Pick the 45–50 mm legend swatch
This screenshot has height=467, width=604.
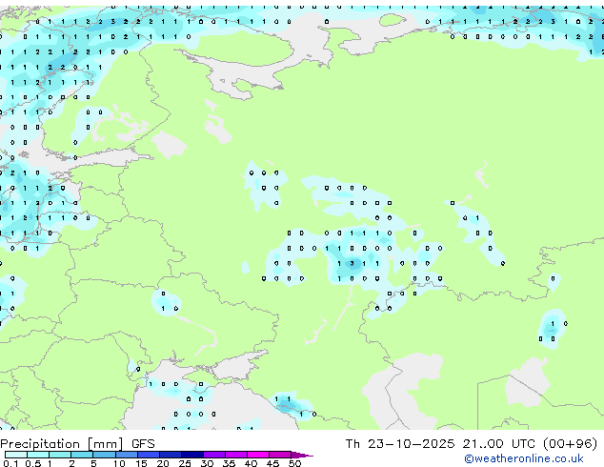280,455
